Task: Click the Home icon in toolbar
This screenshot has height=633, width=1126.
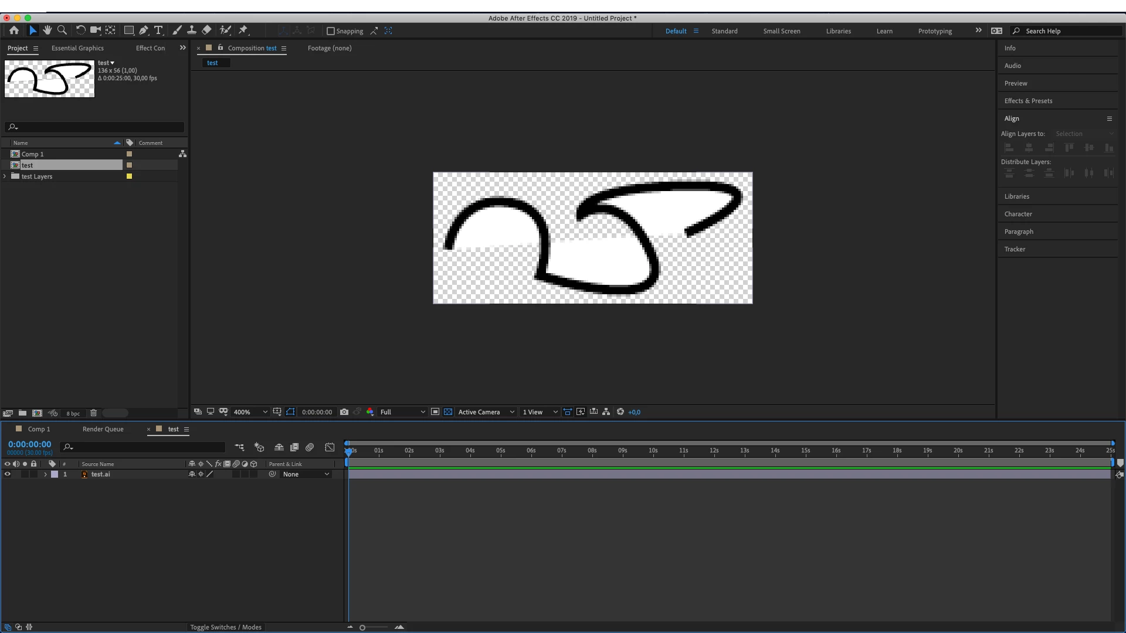Action: pyautogui.click(x=14, y=30)
